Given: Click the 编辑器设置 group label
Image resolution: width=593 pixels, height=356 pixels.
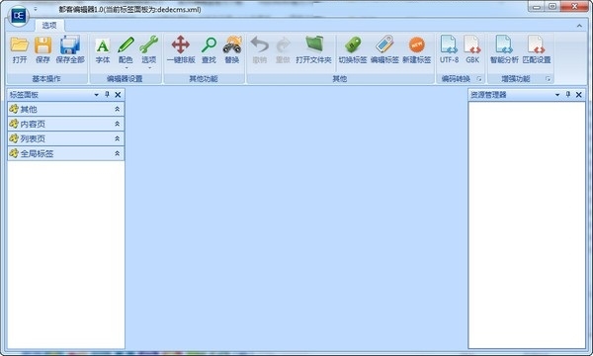Looking at the screenshot, I should click(x=125, y=79).
